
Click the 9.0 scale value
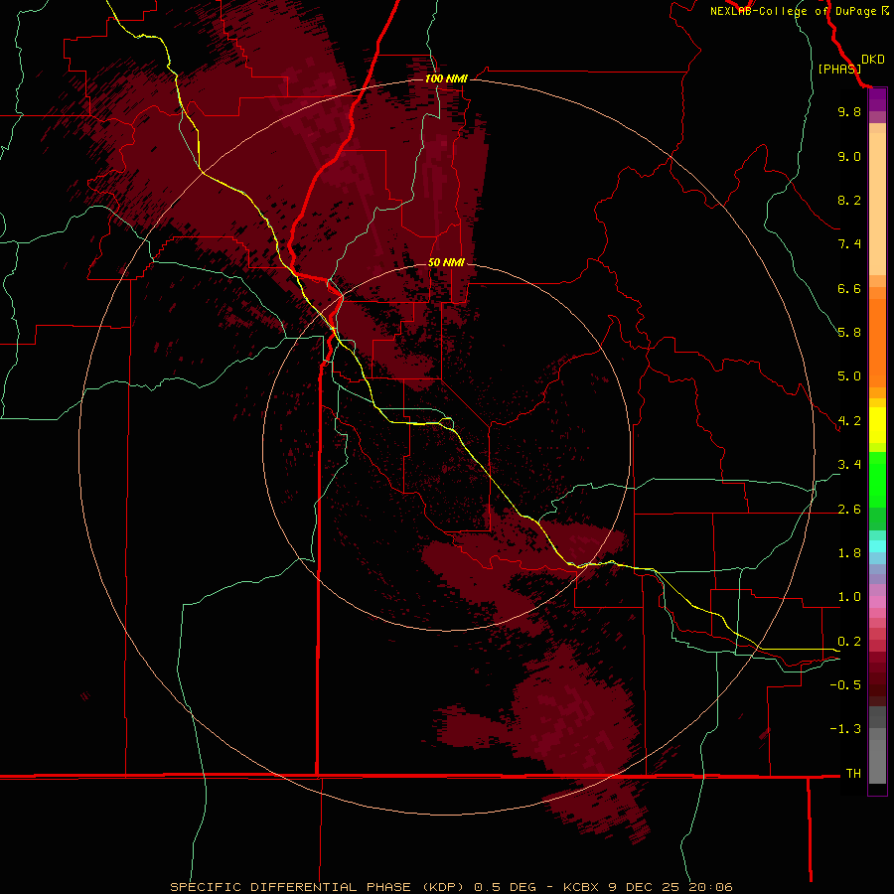tap(849, 156)
